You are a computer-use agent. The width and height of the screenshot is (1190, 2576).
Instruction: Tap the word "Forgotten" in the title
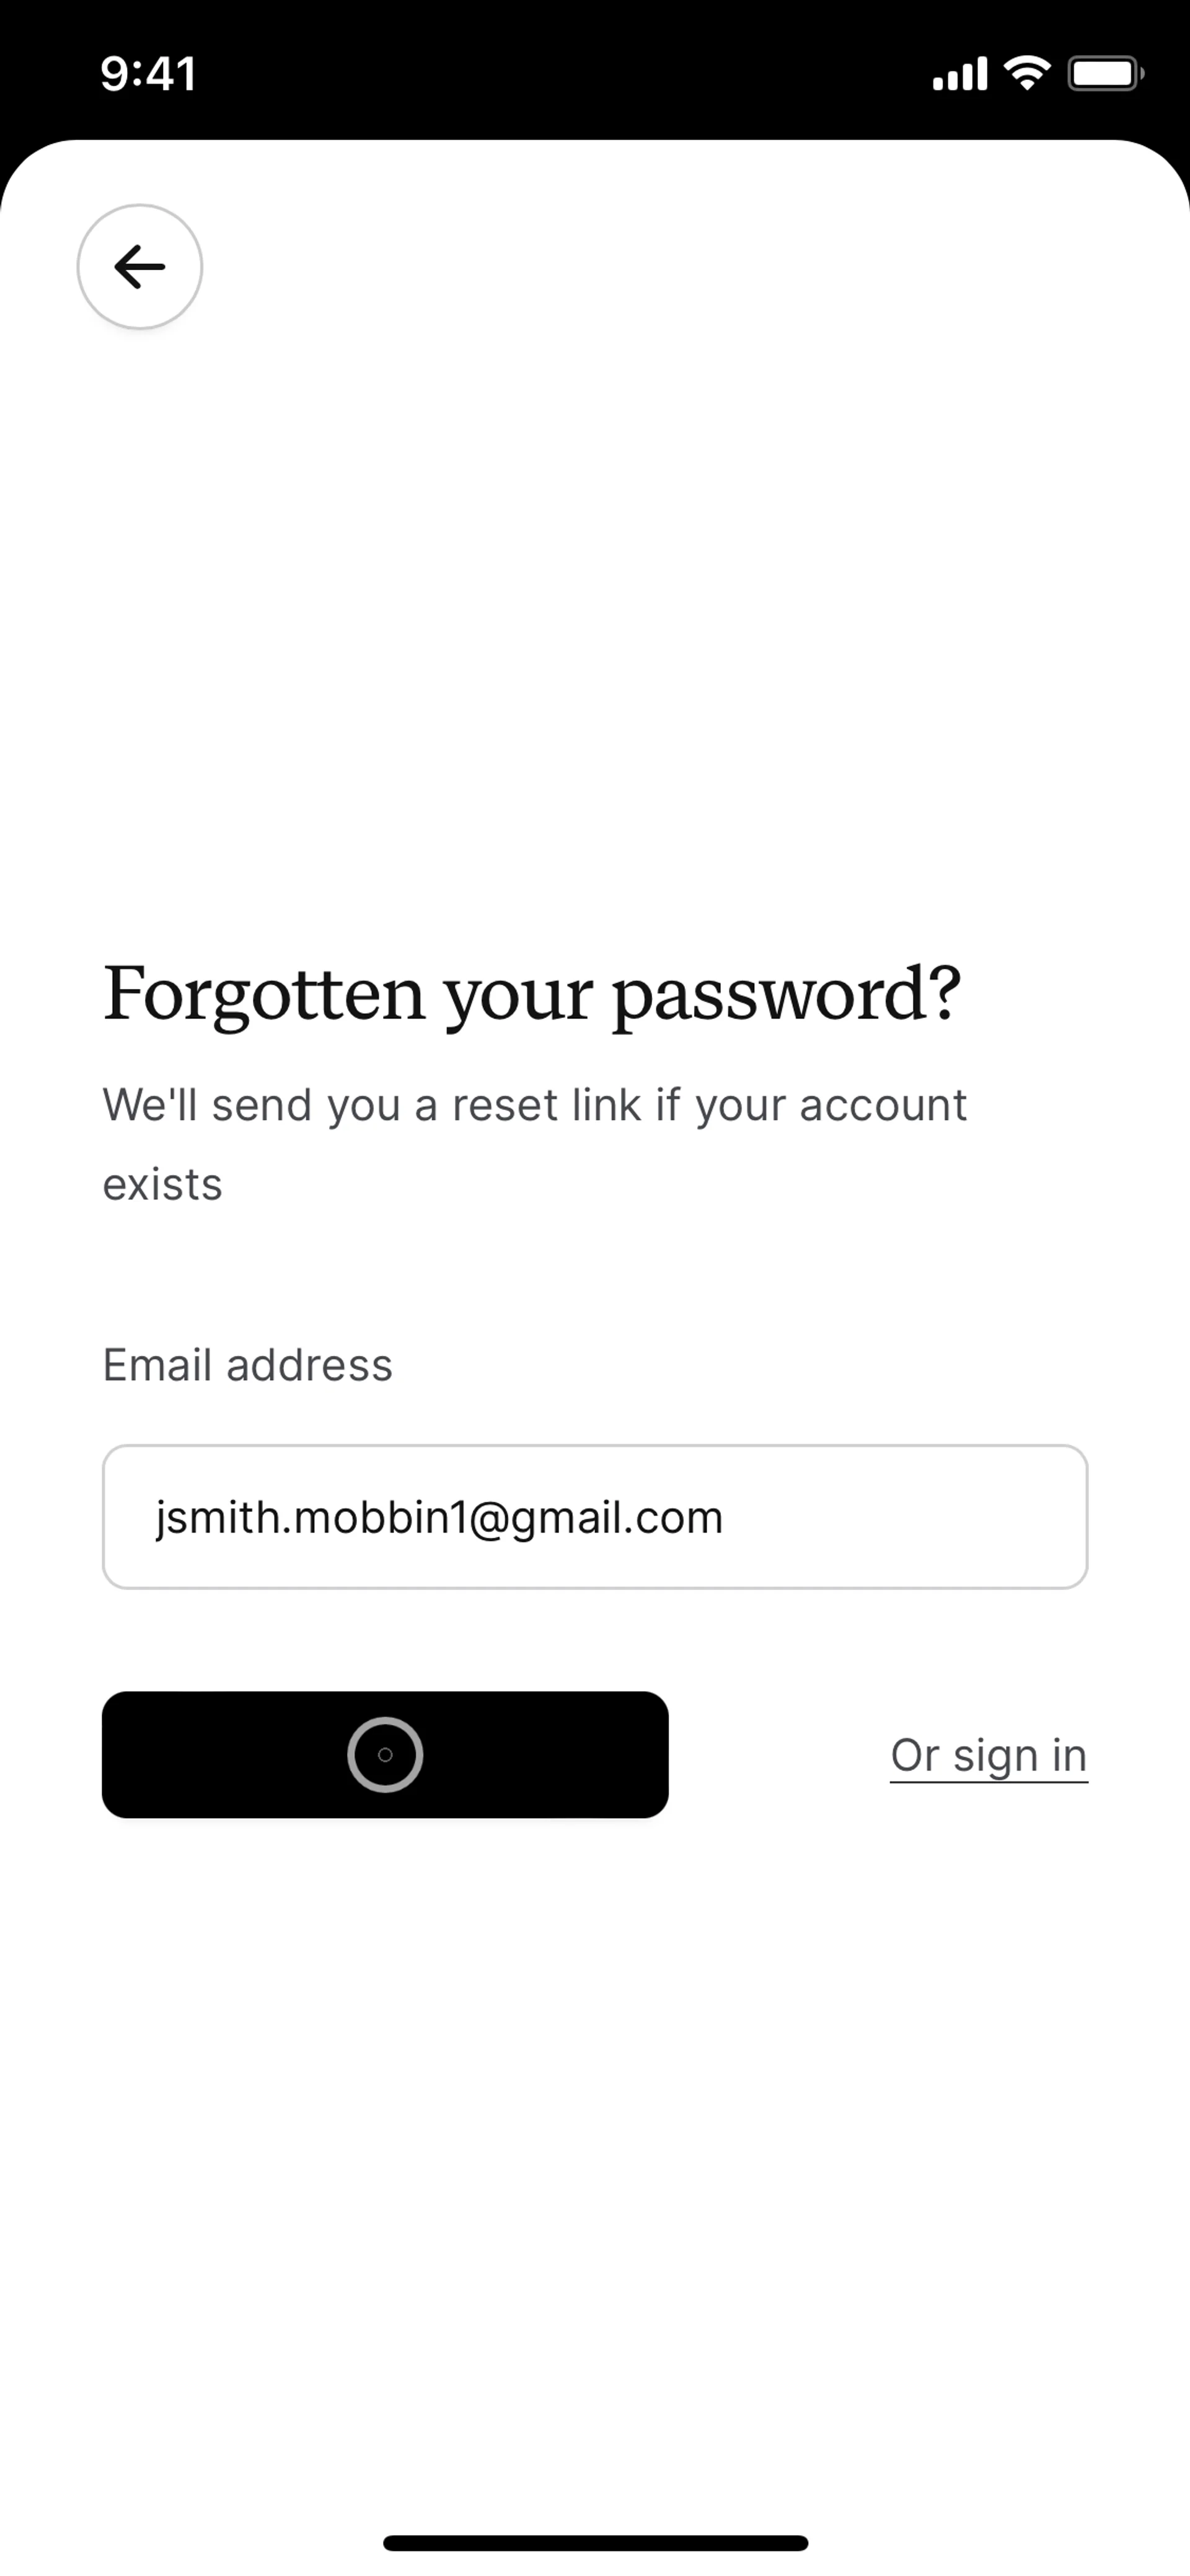(x=264, y=995)
